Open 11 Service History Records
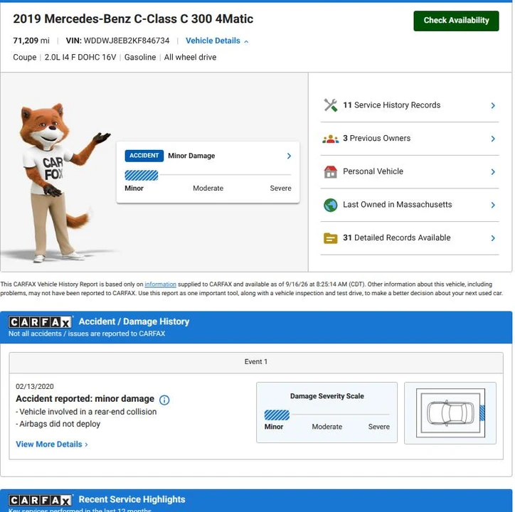Viewport: 515px width, 512px height. (410, 105)
